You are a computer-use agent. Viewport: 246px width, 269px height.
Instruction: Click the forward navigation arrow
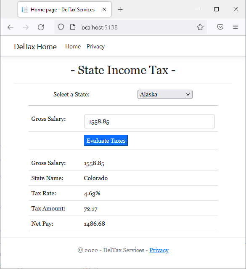26,27
